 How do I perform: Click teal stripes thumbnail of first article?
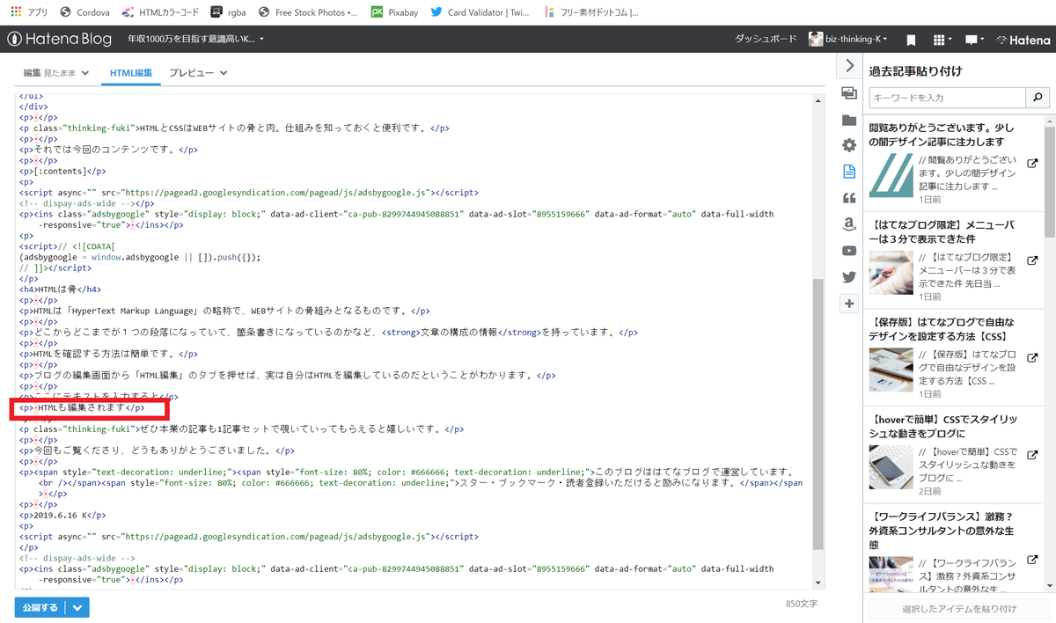[x=891, y=175]
